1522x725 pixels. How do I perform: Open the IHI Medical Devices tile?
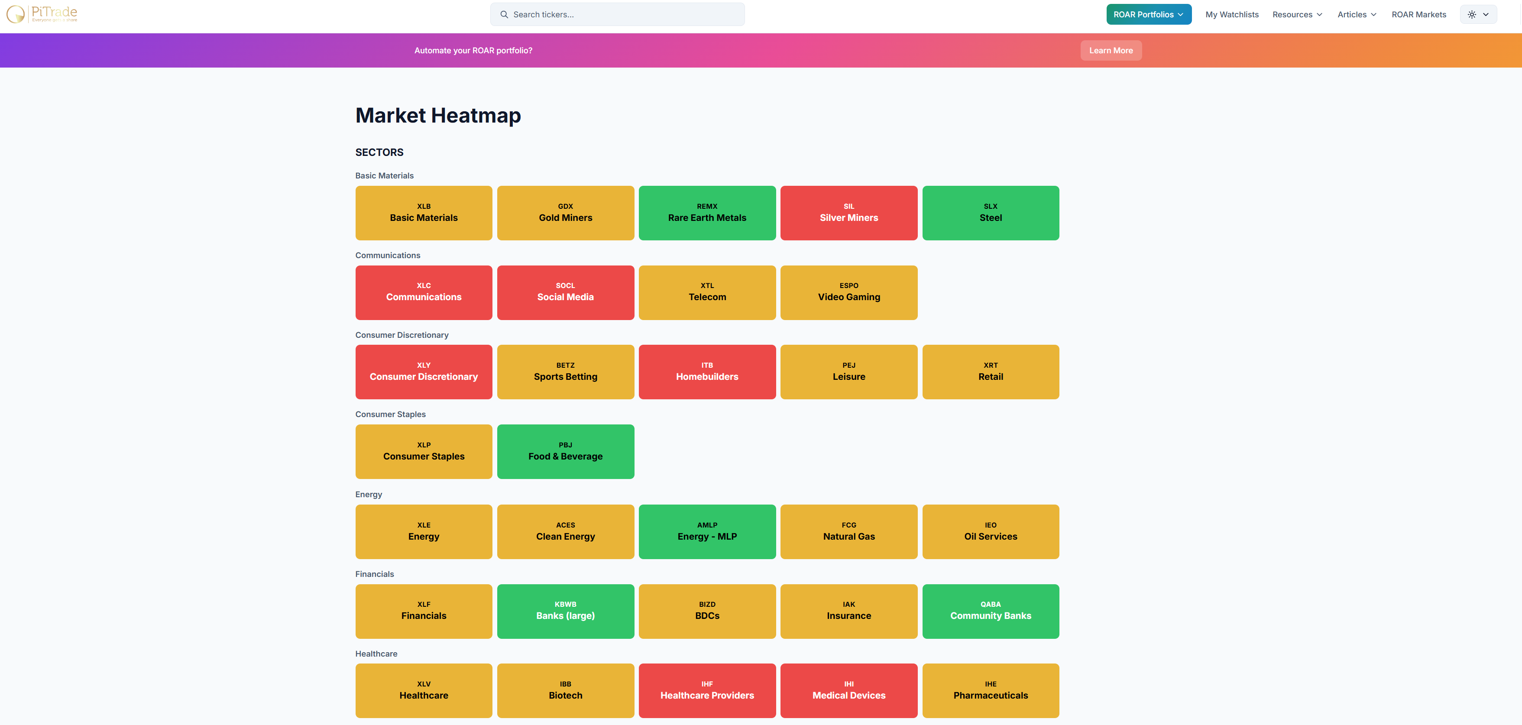pos(848,691)
